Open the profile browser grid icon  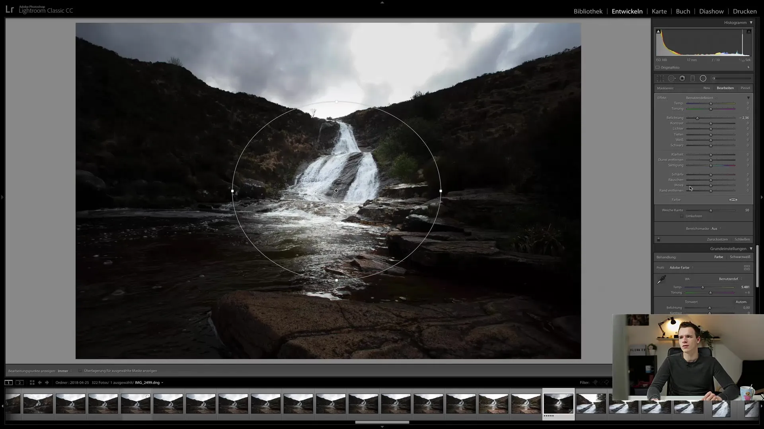(x=747, y=268)
